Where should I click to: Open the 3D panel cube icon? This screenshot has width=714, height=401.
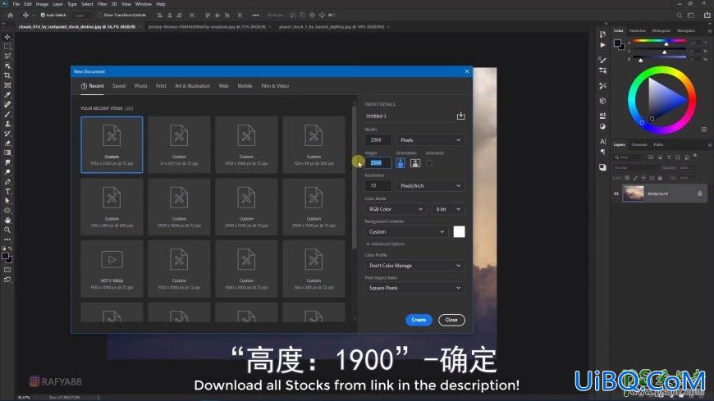[602, 101]
